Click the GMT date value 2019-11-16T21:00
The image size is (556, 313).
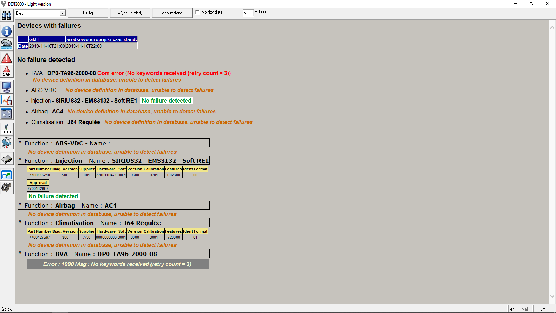click(x=47, y=46)
